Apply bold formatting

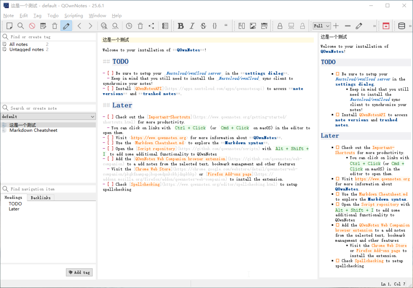coord(180,26)
